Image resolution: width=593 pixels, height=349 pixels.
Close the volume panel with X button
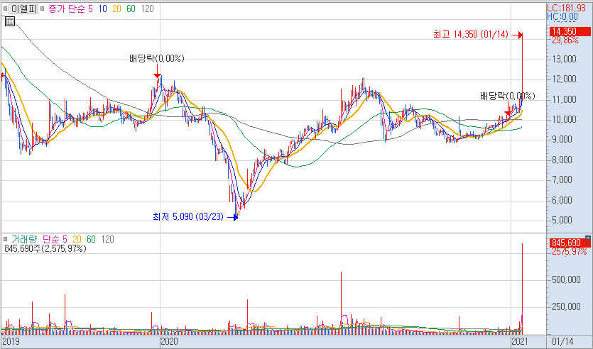pos(588,238)
